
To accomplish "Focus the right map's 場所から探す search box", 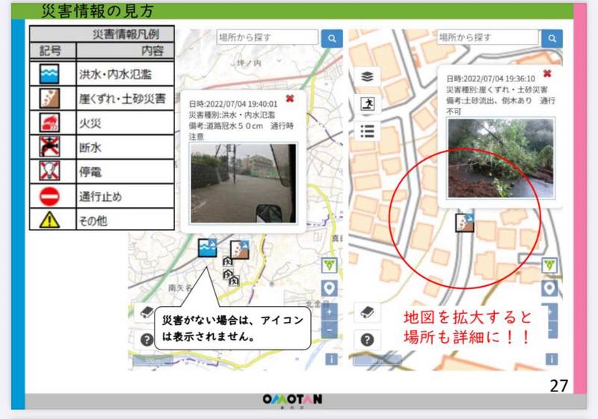I will (487, 37).
